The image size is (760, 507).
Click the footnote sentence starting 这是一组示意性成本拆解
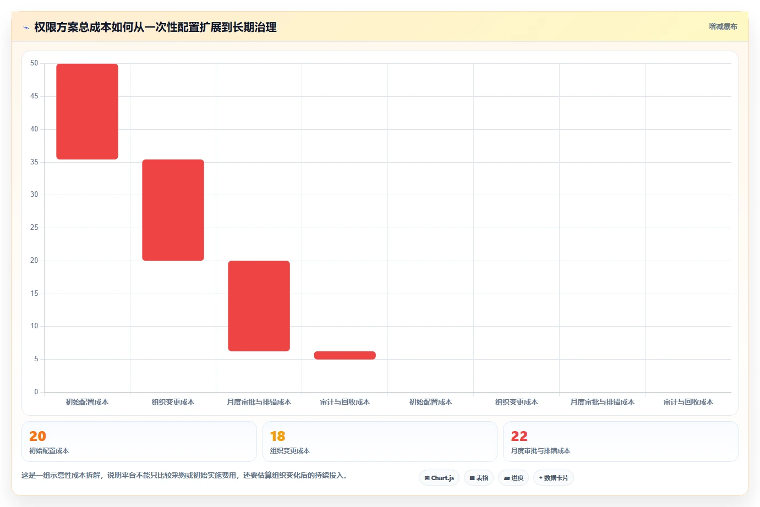coord(185,476)
